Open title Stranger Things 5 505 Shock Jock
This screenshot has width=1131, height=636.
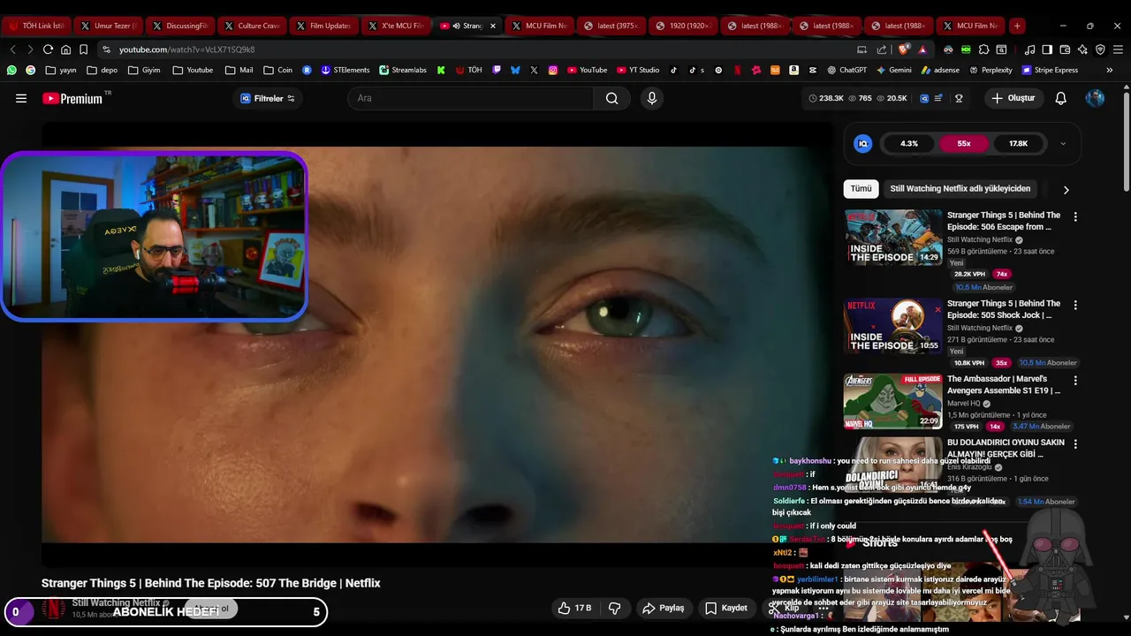tap(1004, 309)
